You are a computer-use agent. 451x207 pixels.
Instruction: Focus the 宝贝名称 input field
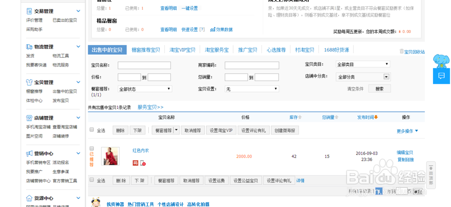[144, 65]
